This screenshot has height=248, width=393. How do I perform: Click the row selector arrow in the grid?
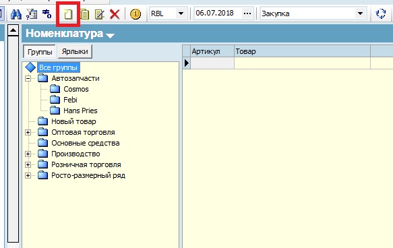(187, 63)
